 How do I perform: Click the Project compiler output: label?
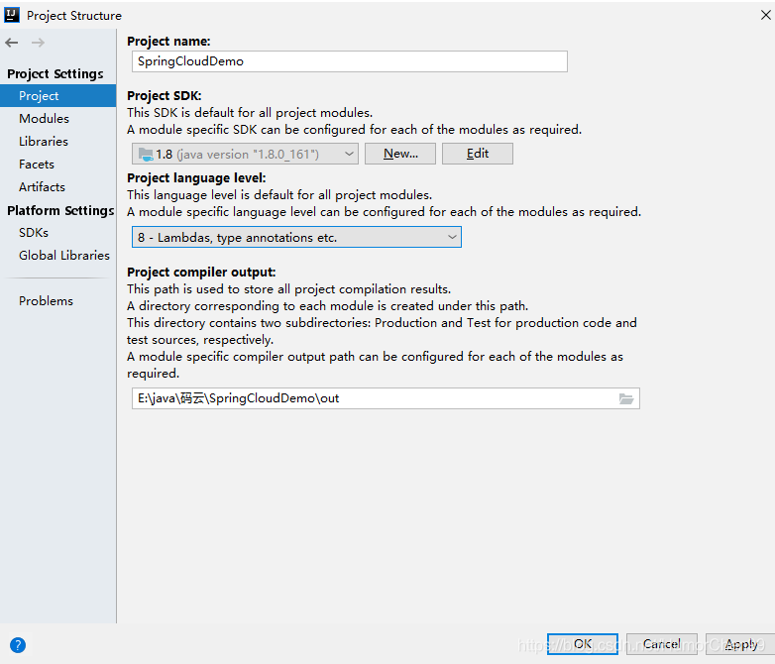(x=201, y=273)
